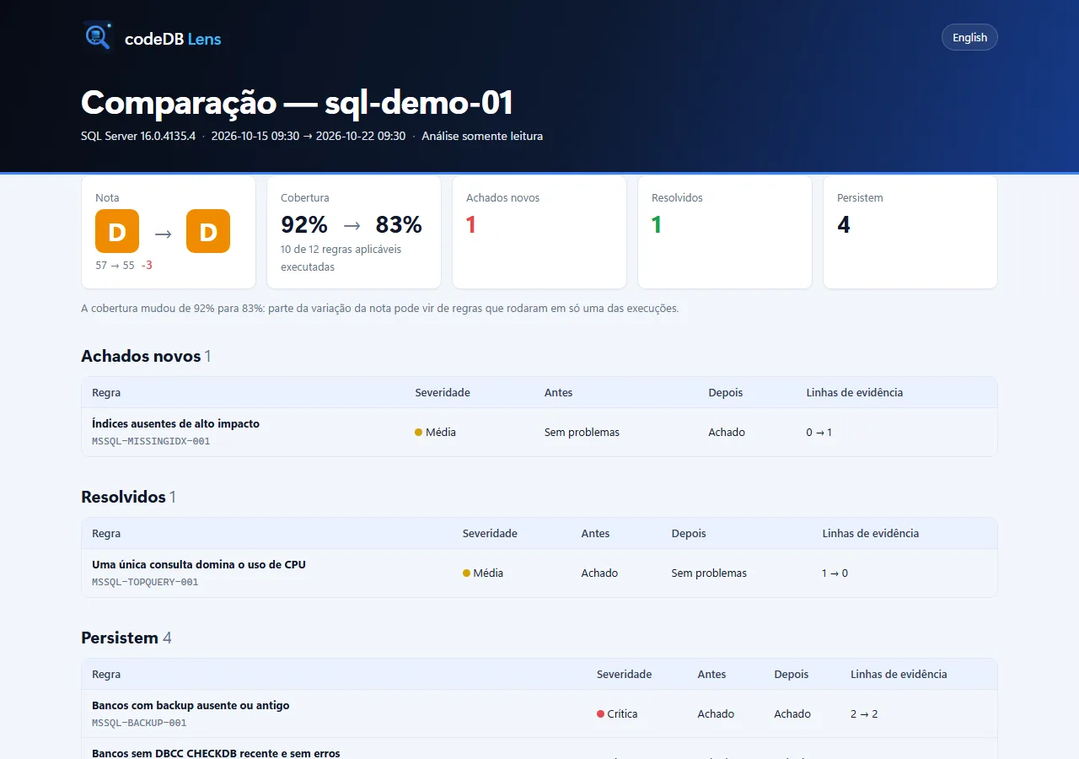Viewport: 1079px width, 759px height.
Task: Click evidence value 1 → 0
Action: point(835,573)
